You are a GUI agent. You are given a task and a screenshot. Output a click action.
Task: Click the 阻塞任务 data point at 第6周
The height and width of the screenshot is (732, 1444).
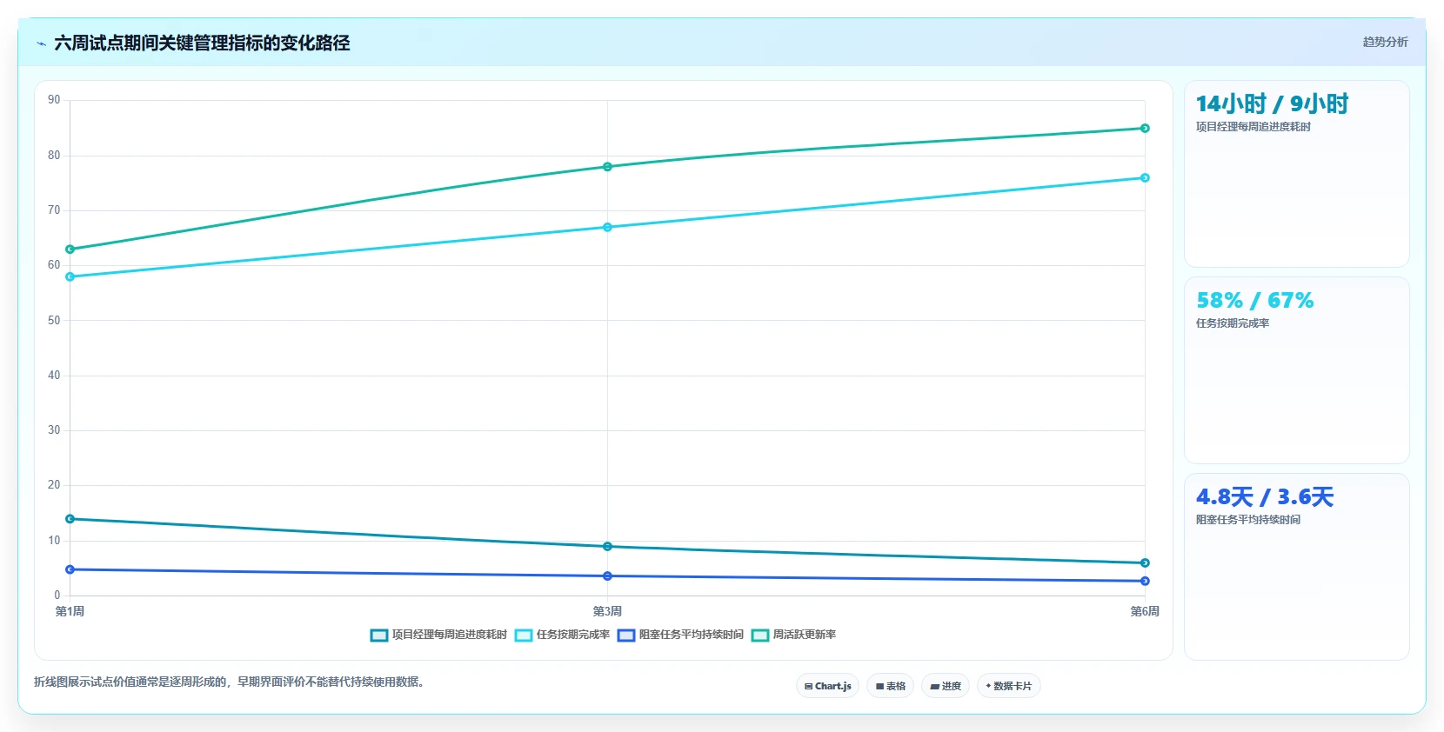point(1145,581)
